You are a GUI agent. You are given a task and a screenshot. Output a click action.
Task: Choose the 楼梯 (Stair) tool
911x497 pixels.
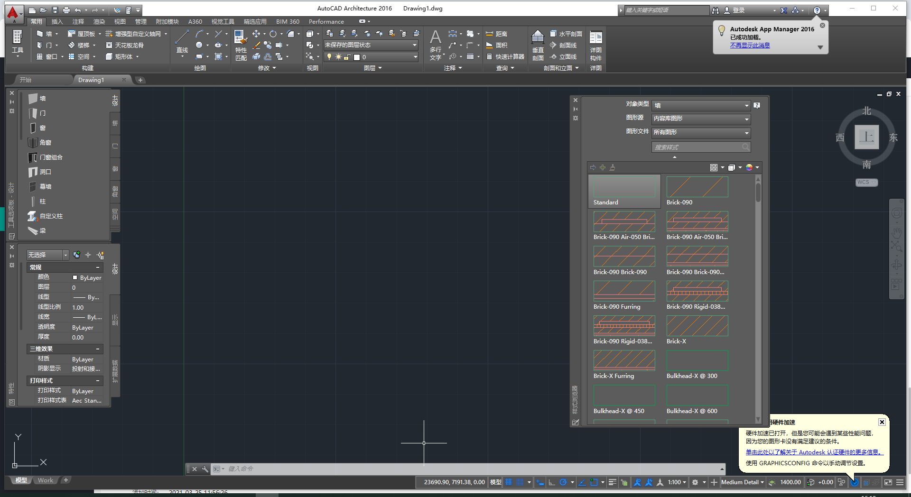(x=79, y=45)
